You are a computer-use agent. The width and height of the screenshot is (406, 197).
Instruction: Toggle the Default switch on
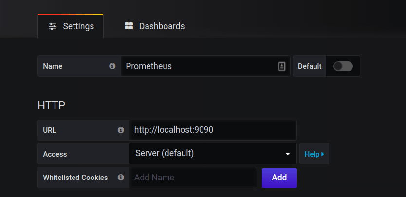[x=343, y=66]
